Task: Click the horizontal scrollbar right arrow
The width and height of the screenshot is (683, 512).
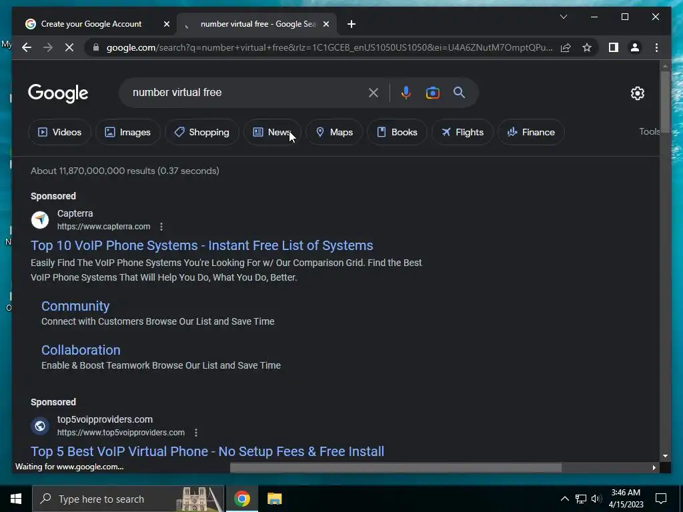Action: (654, 467)
